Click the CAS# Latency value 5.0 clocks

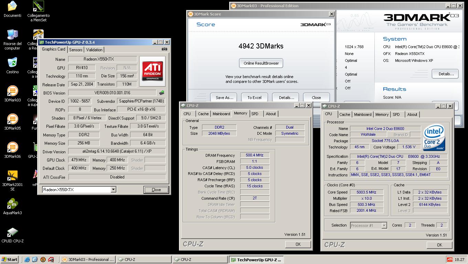pos(255,168)
